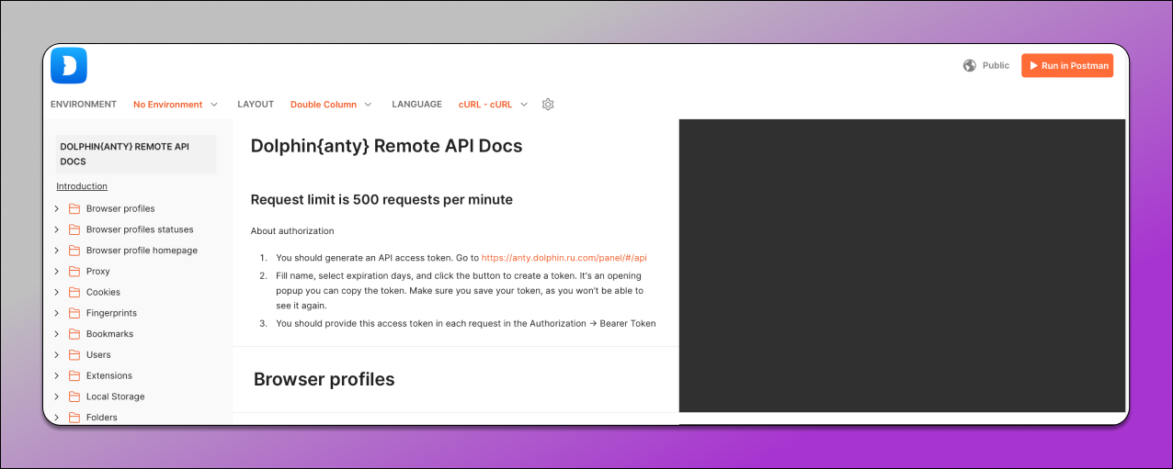1173x469 pixels.
Task: Expand the Bookmarks folder chevron
Action: pyautogui.click(x=57, y=334)
